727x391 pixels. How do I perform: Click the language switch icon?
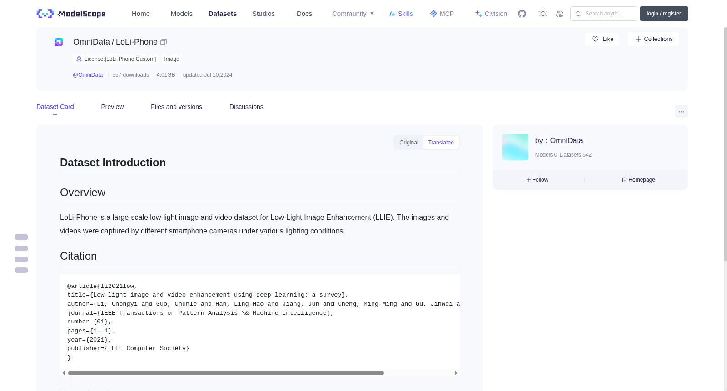559,14
